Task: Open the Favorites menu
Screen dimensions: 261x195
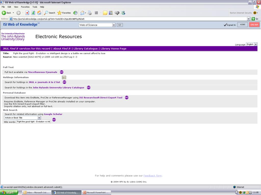Action: tap(25, 7)
